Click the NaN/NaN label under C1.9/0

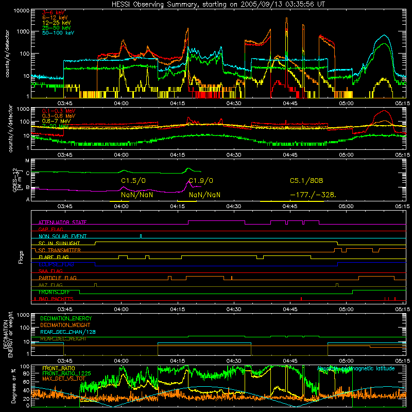pos(204,195)
